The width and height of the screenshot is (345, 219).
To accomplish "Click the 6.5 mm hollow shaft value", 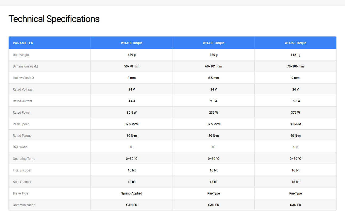I will tap(214, 78).
